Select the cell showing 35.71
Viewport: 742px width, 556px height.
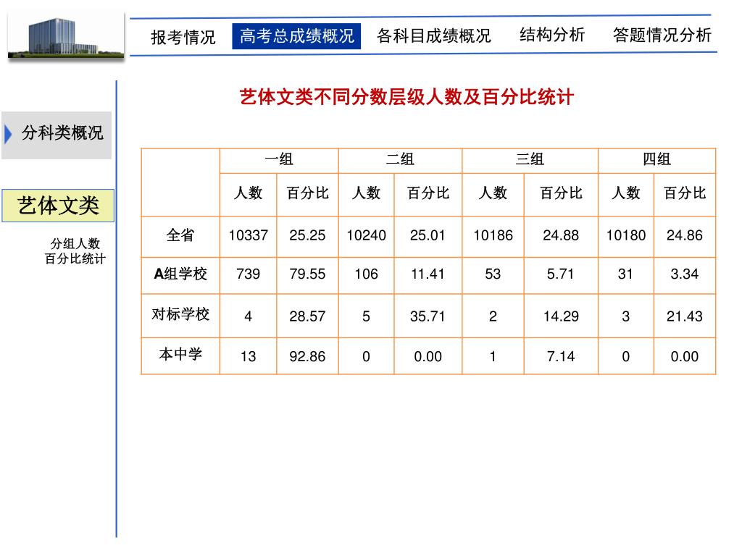pyautogui.click(x=428, y=316)
